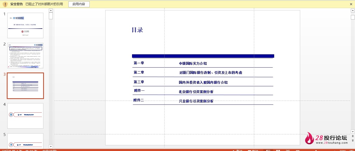The height and width of the screenshot is (151, 355).
Task: Click the 第二章 label
Action: (x=139, y=72)
